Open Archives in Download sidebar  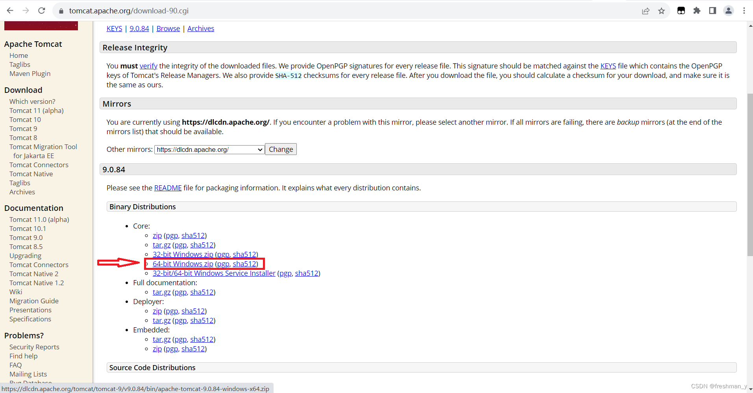tap(22, 192)
